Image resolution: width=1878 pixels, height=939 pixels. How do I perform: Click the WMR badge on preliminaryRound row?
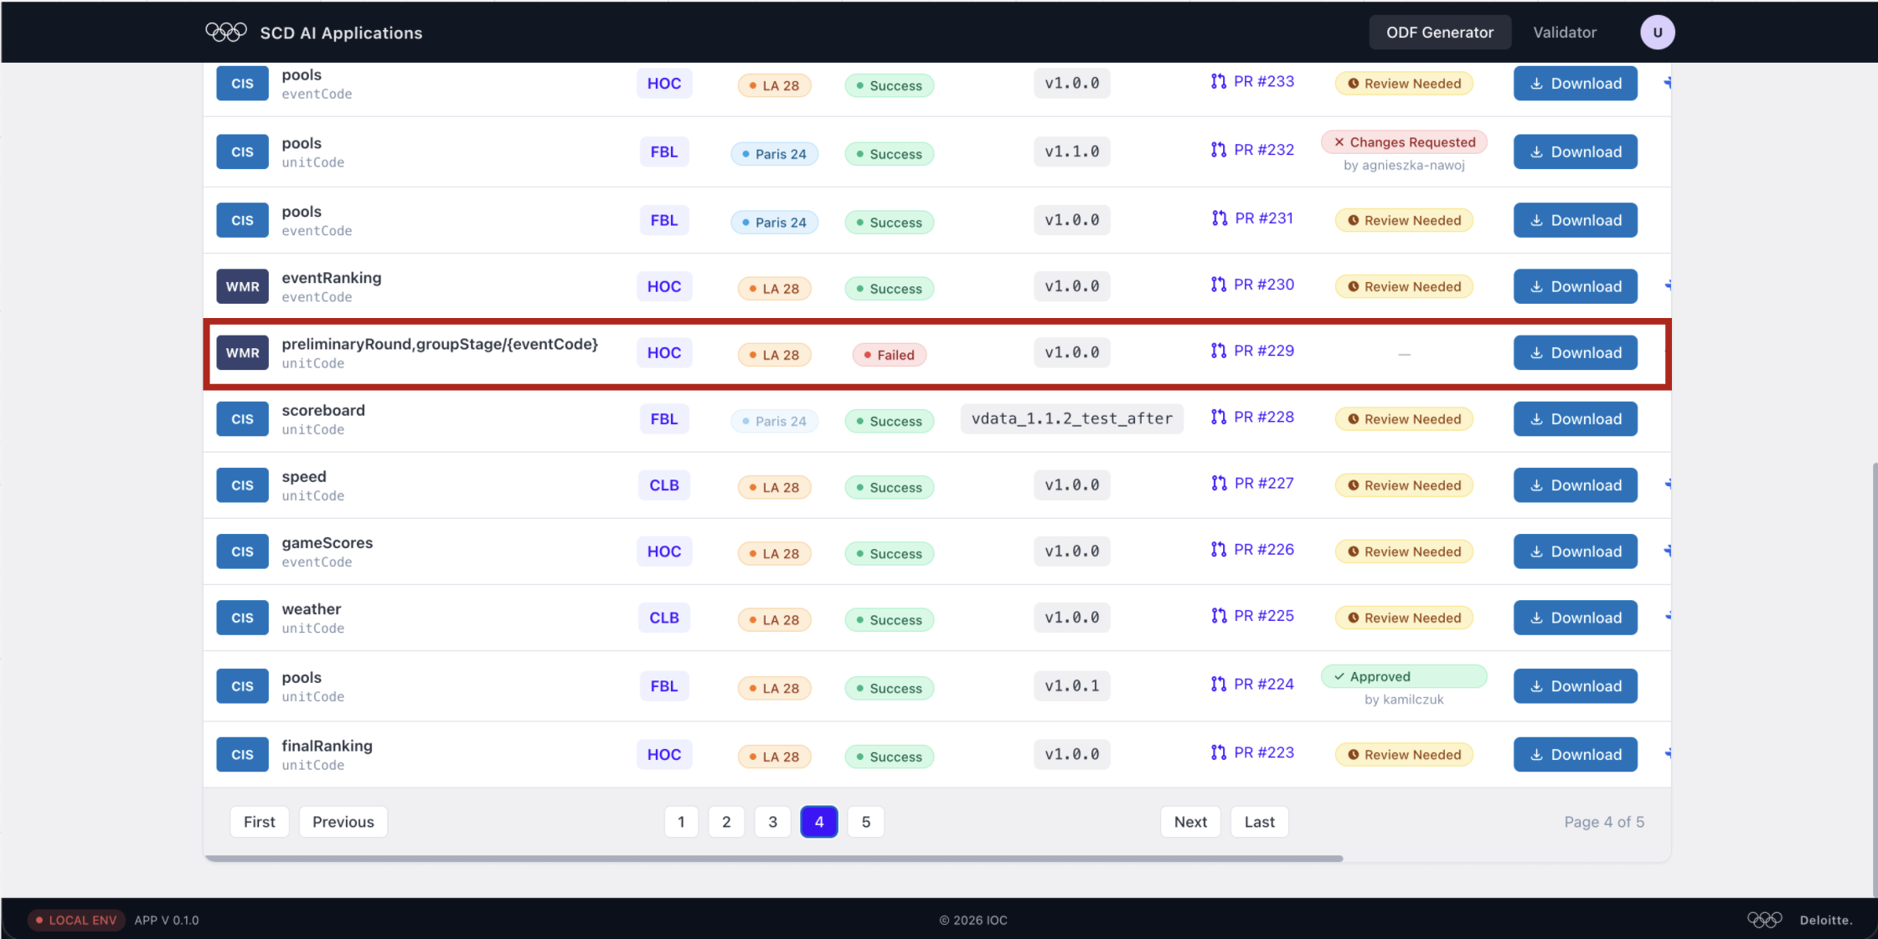coord(242,352)
